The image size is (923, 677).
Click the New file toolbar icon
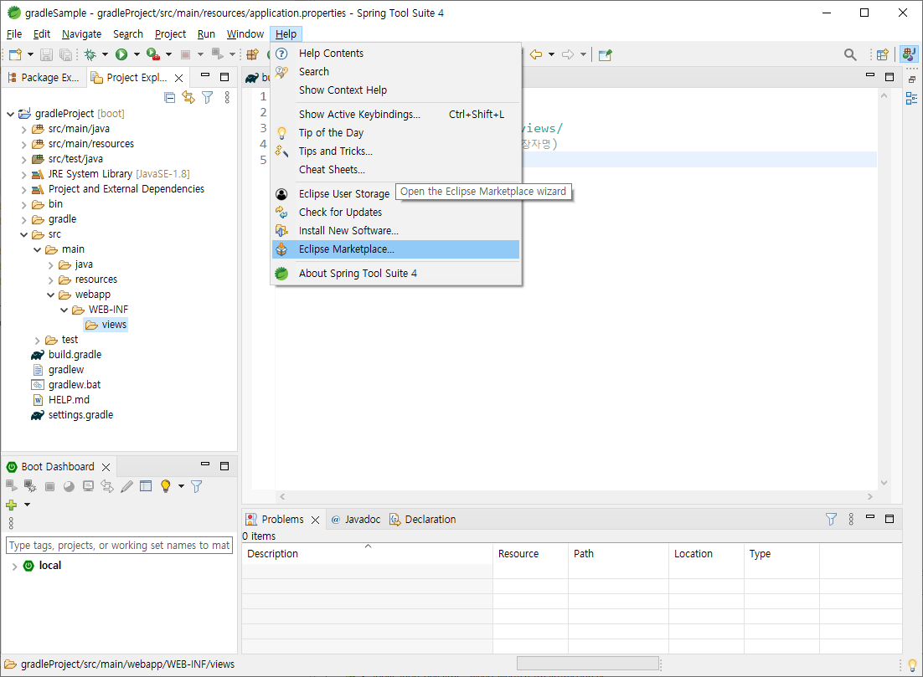[15, 54]
